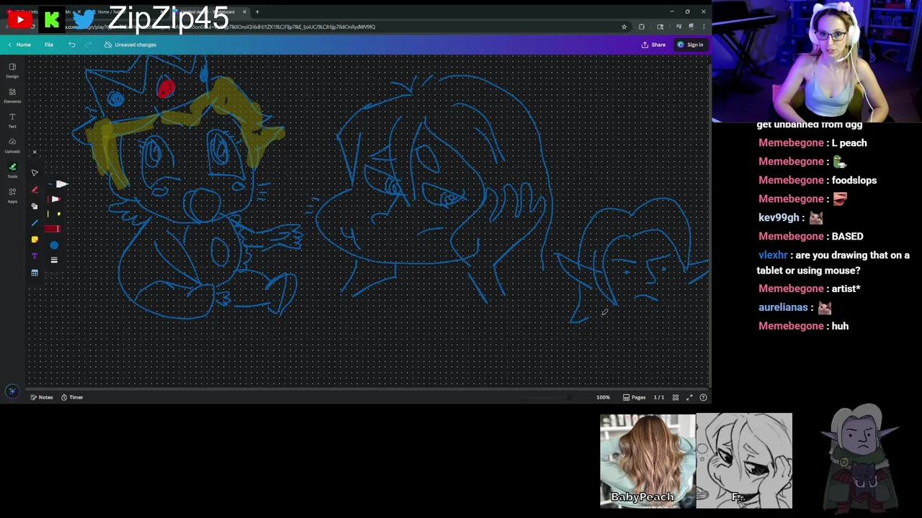The width and height of the screenshot is (922, 518).
Task: Add a yellow Sticky note
Action: [34, 240]
